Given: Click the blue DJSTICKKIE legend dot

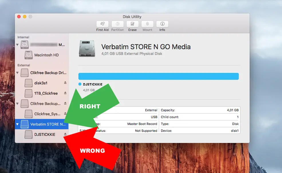Looking at the screenshot, I should pyautogui.click(x=80, y=84).
